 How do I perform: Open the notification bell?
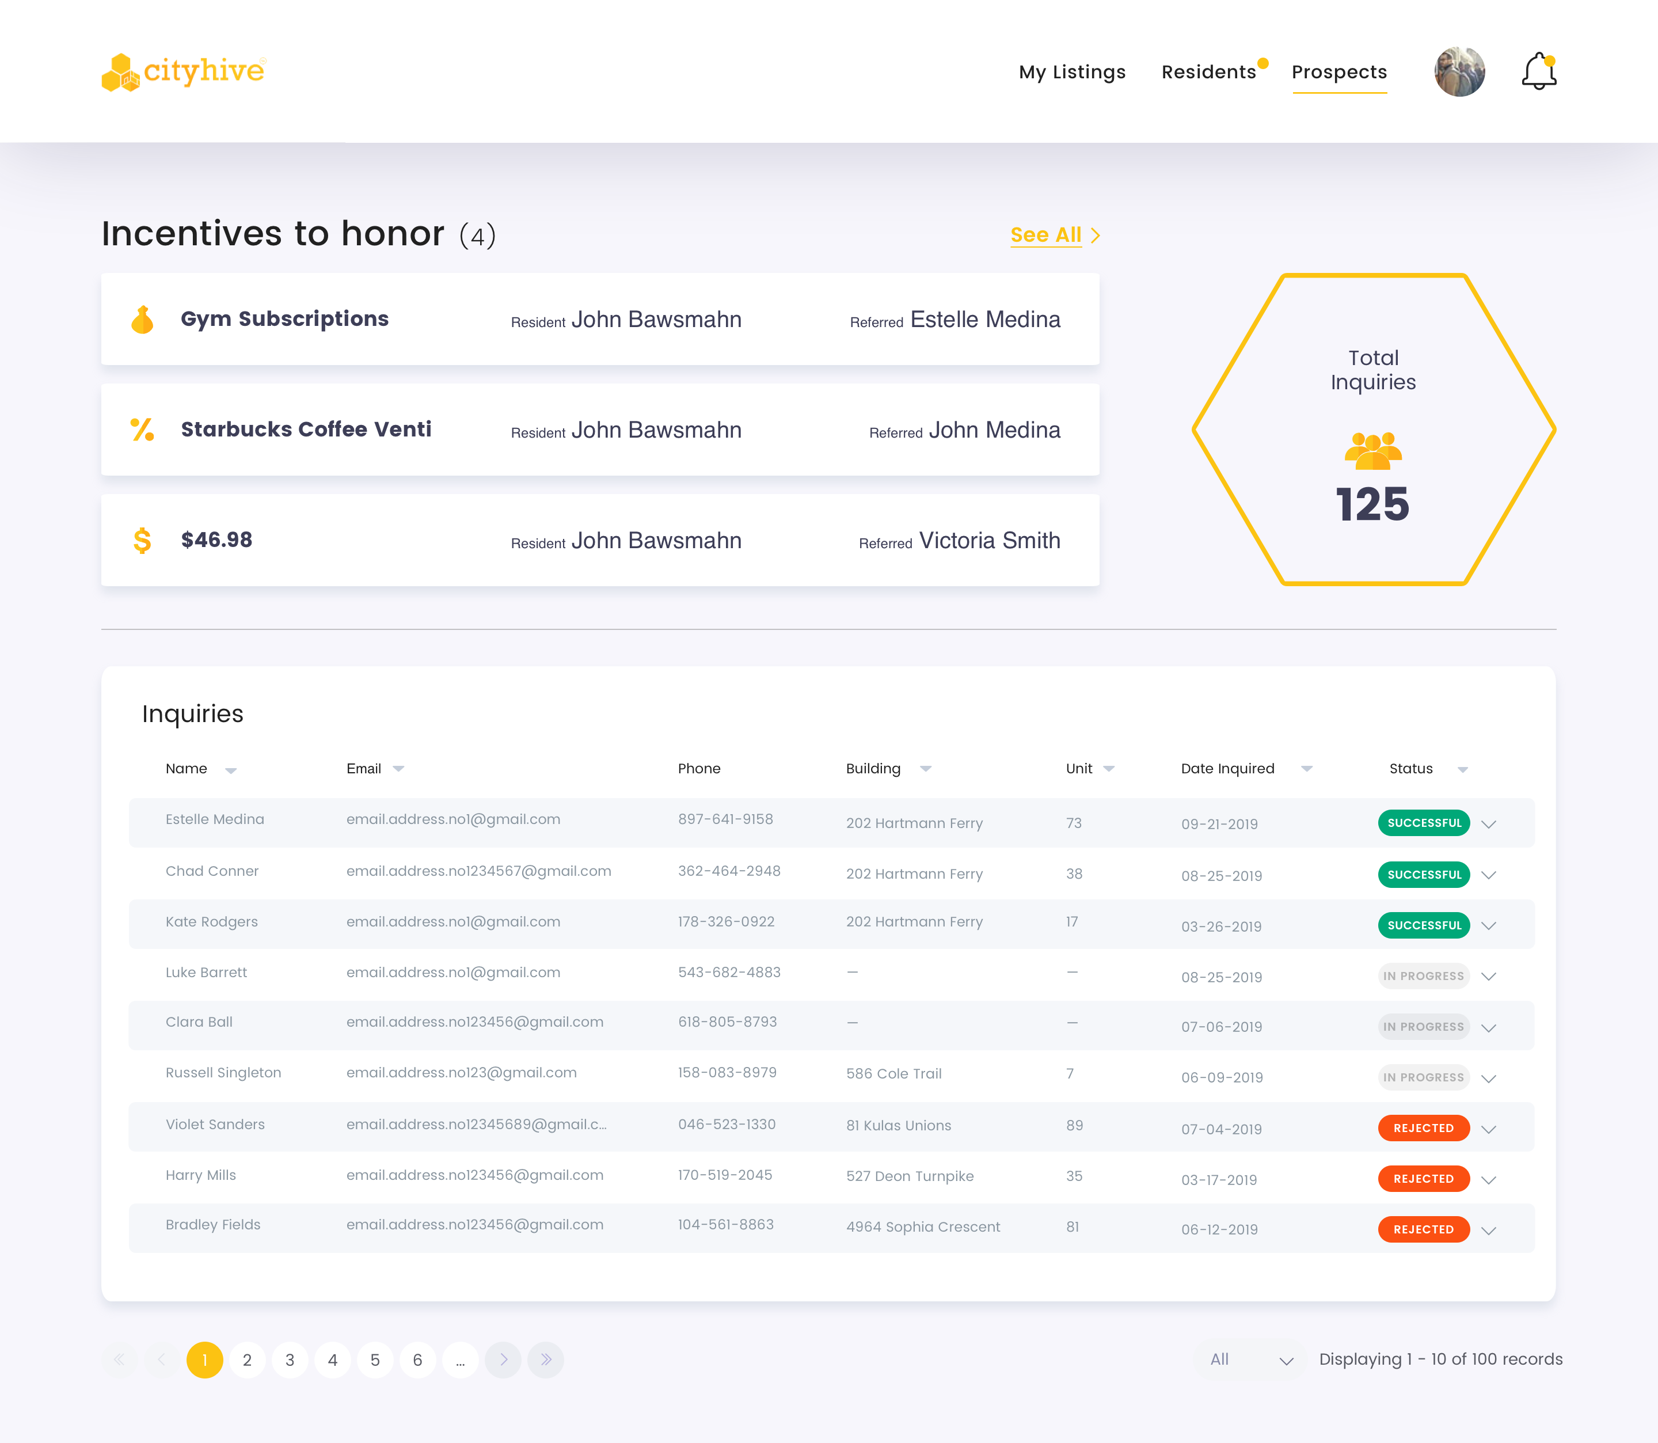(1538, 71)
